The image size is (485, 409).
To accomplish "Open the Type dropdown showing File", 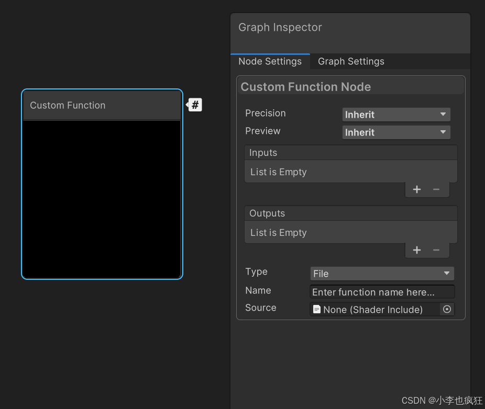I will (382, 273).
